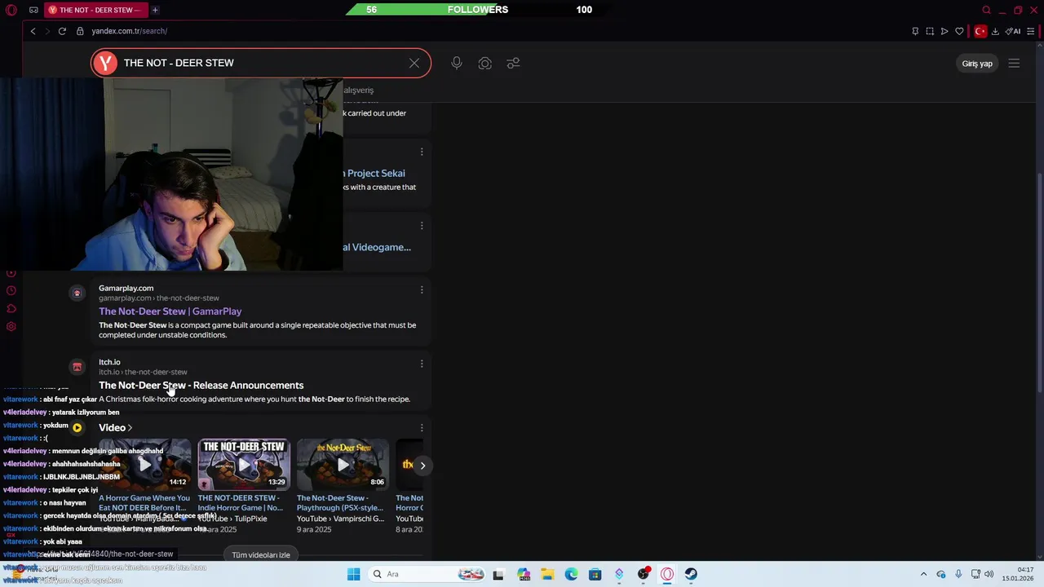This screenshot has height=587, width=1044.
Task: Open THE NOT-DEER STEW - Indie Horror Game title
Action: 240,502
